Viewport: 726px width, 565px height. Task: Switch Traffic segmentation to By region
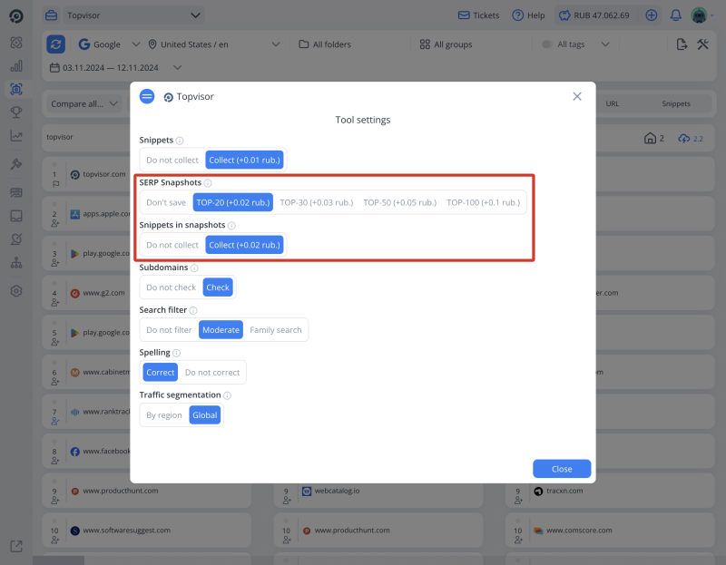coord(163,414)
